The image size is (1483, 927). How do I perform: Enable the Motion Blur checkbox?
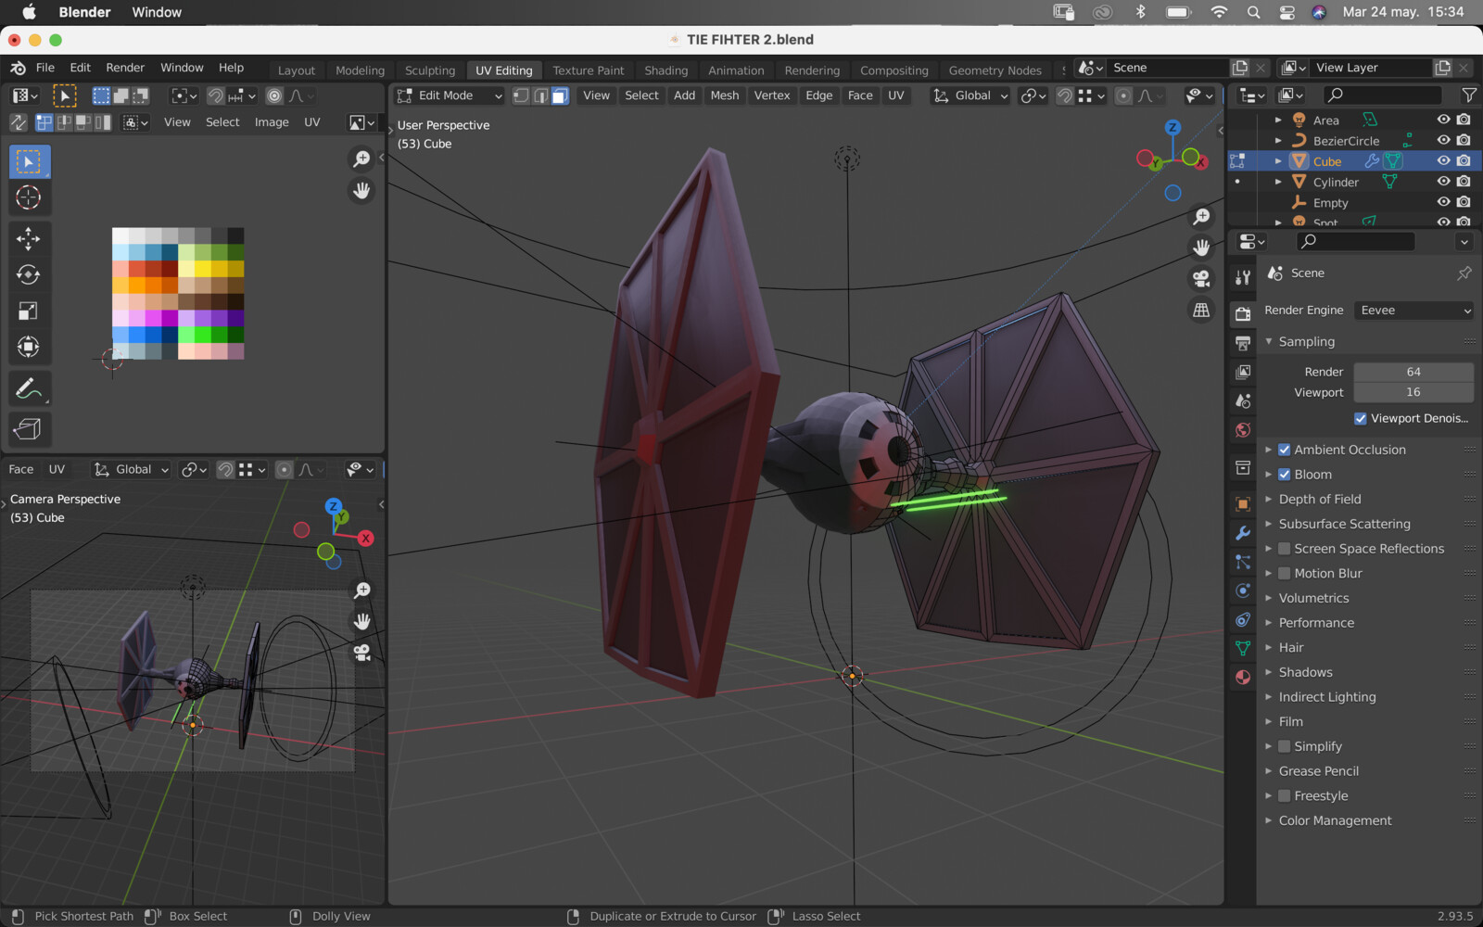point(1285,574)
